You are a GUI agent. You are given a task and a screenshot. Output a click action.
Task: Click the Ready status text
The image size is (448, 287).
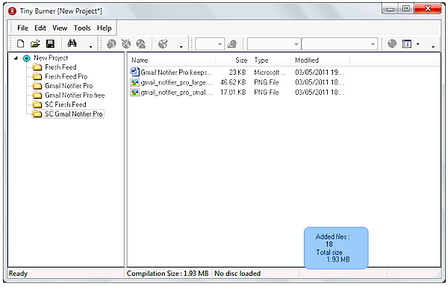click(18, 274)
